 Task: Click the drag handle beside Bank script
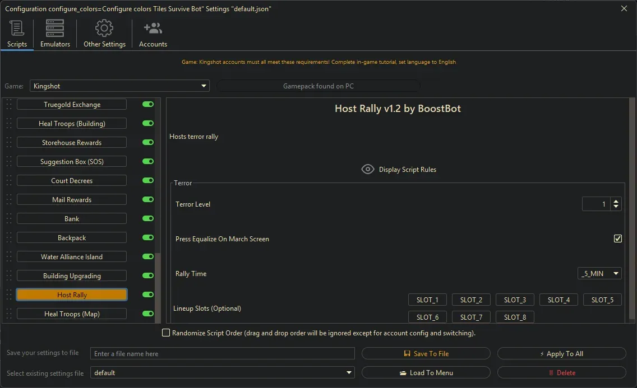[8, 219]
